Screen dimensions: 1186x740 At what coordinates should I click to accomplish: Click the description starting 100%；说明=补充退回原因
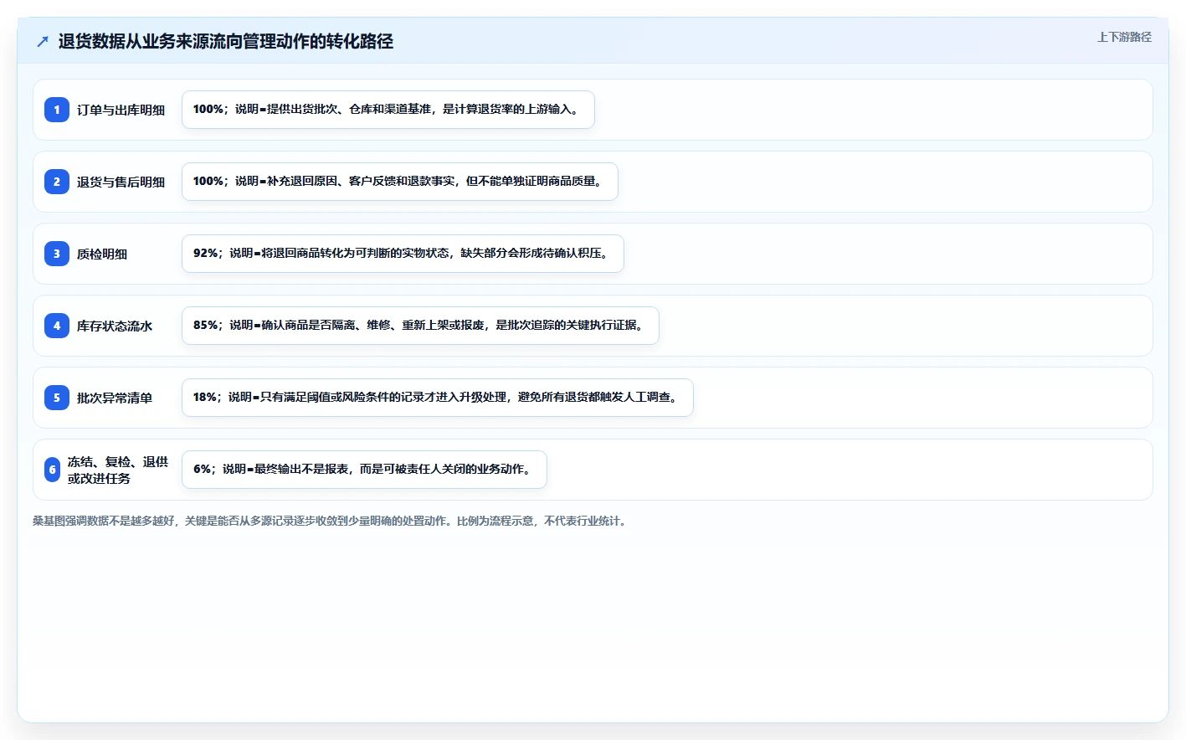click(x=400, y=182)
